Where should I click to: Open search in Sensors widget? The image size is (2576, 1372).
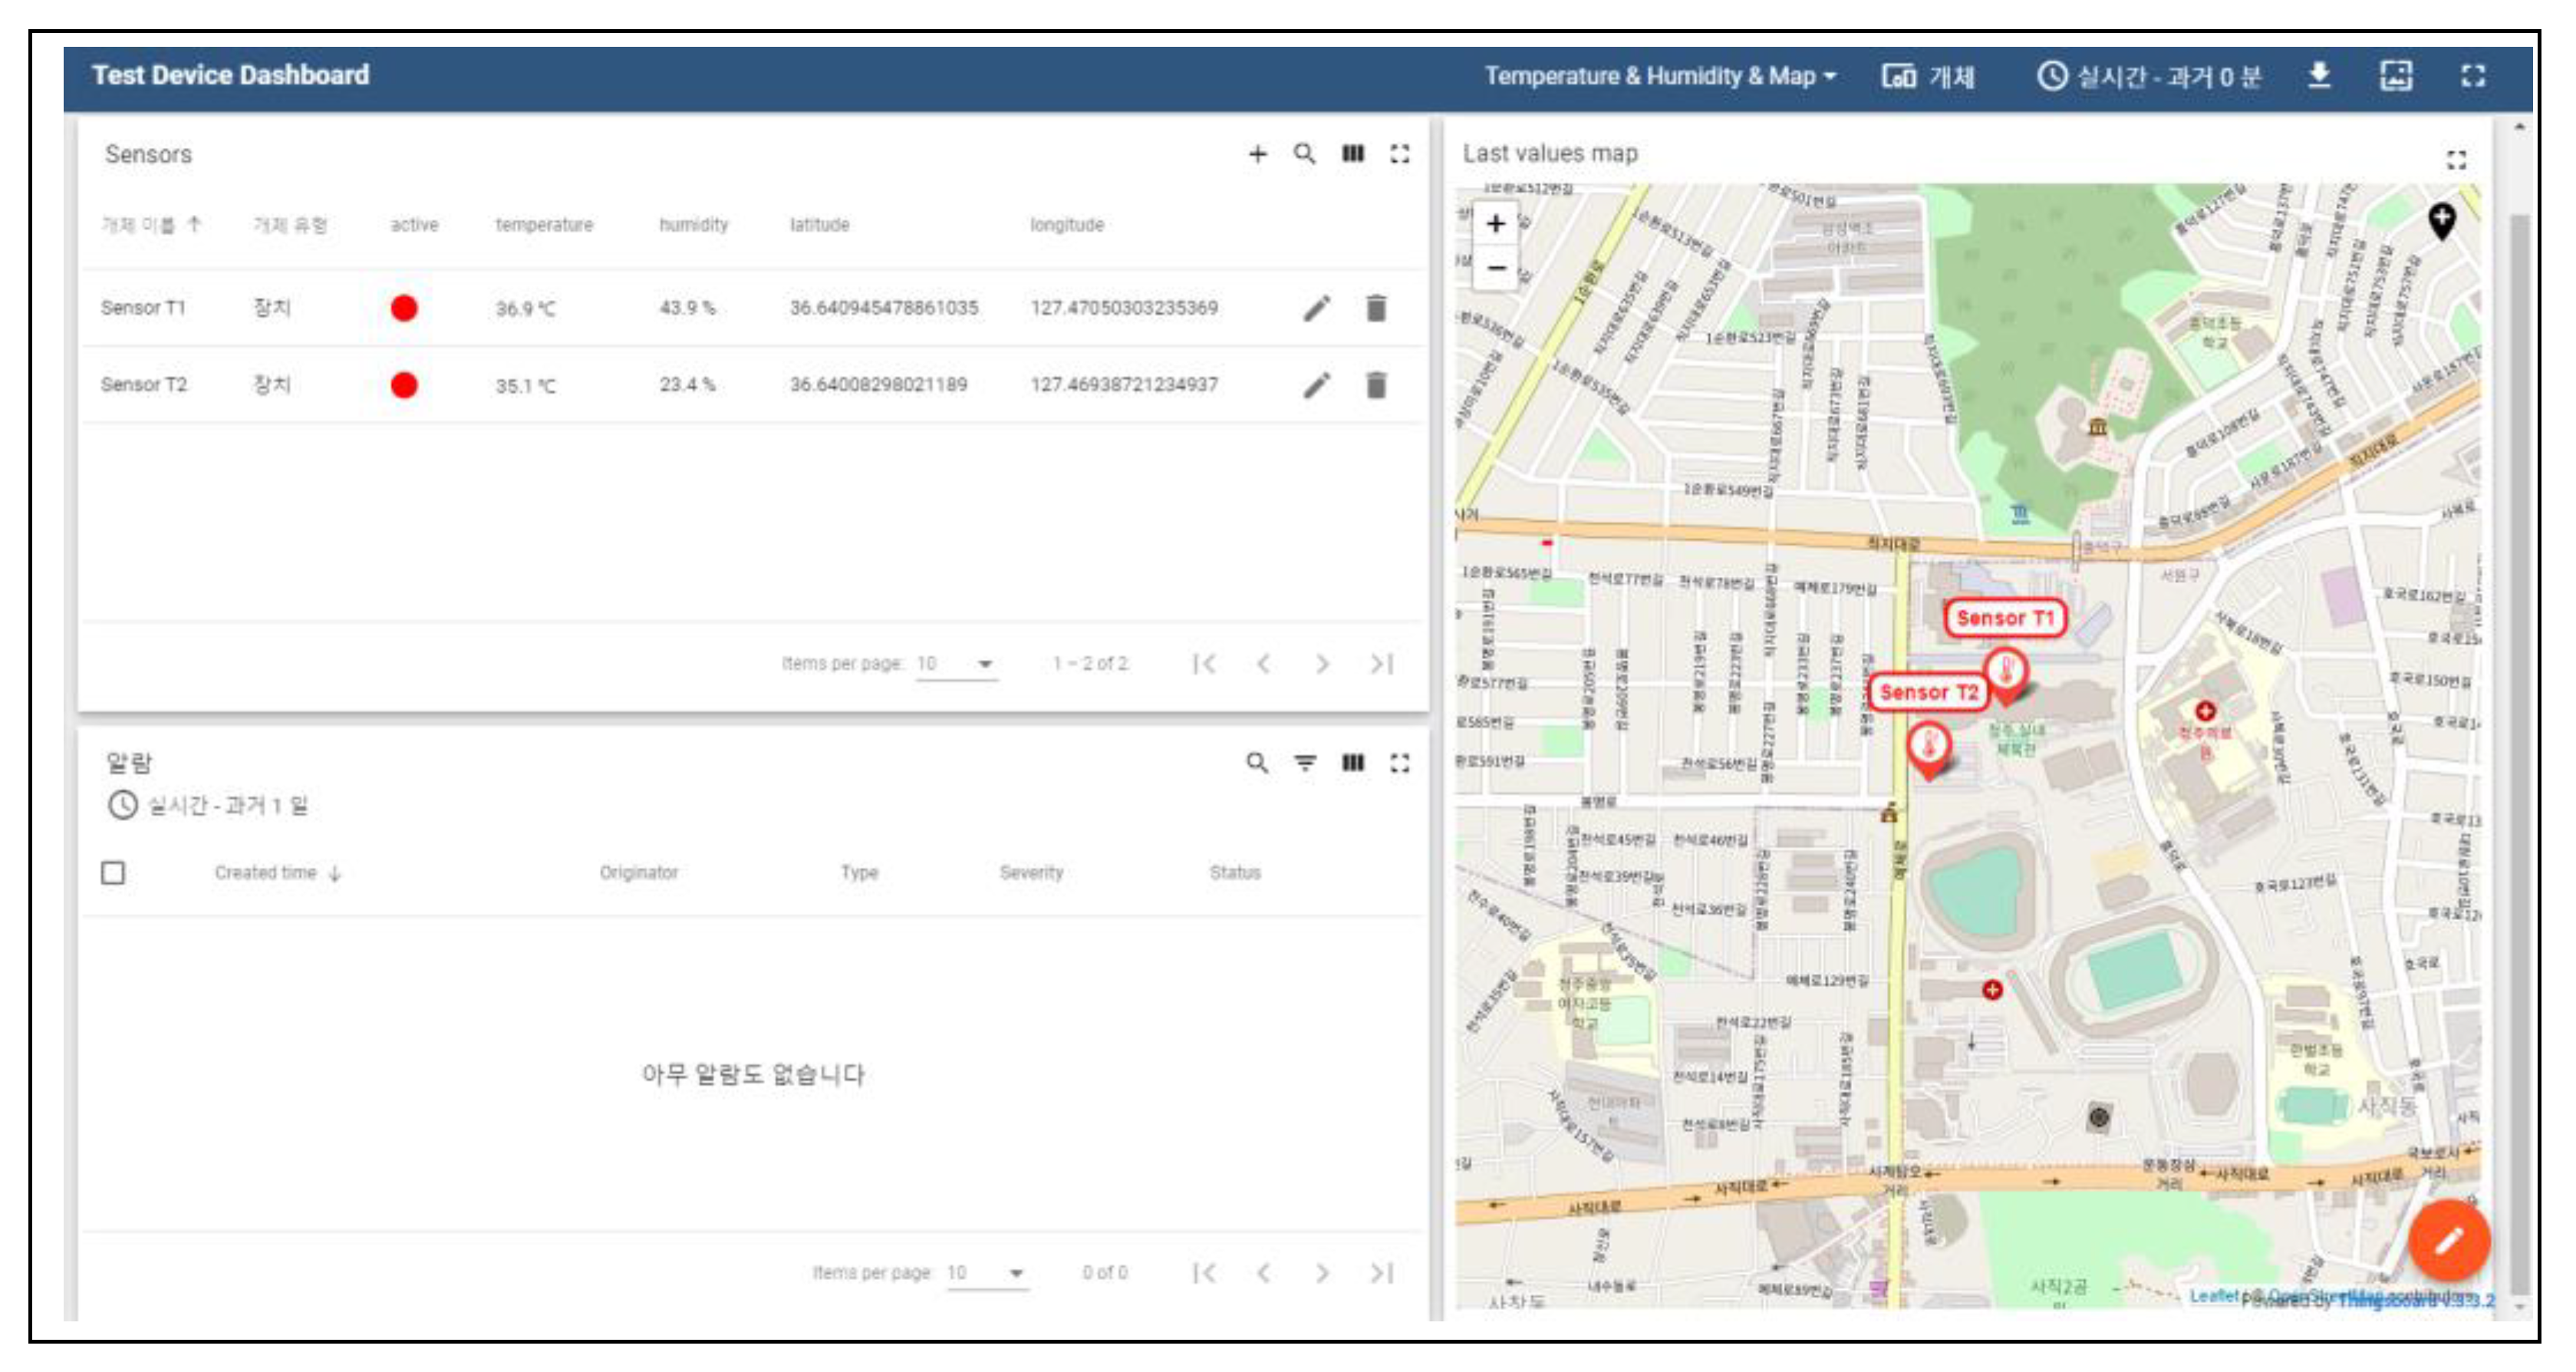tap(1304, 154)
